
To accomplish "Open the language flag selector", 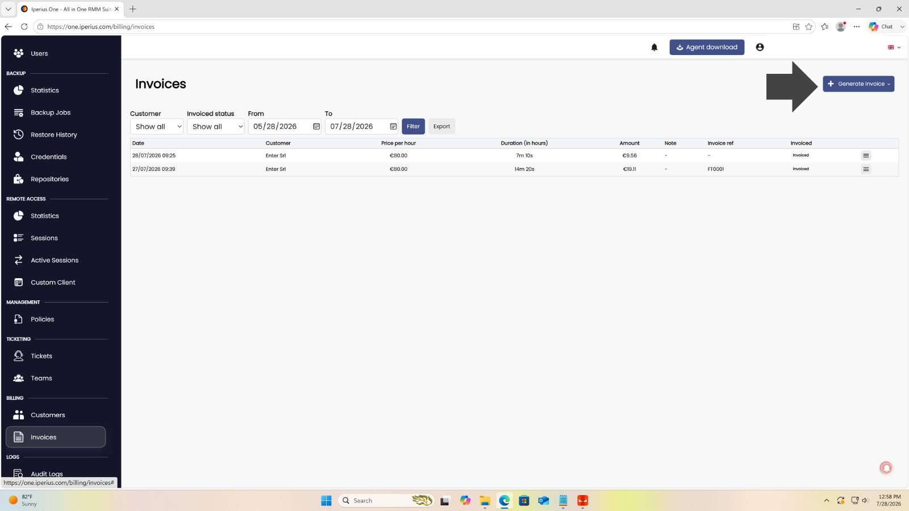I will click(894, 47).
